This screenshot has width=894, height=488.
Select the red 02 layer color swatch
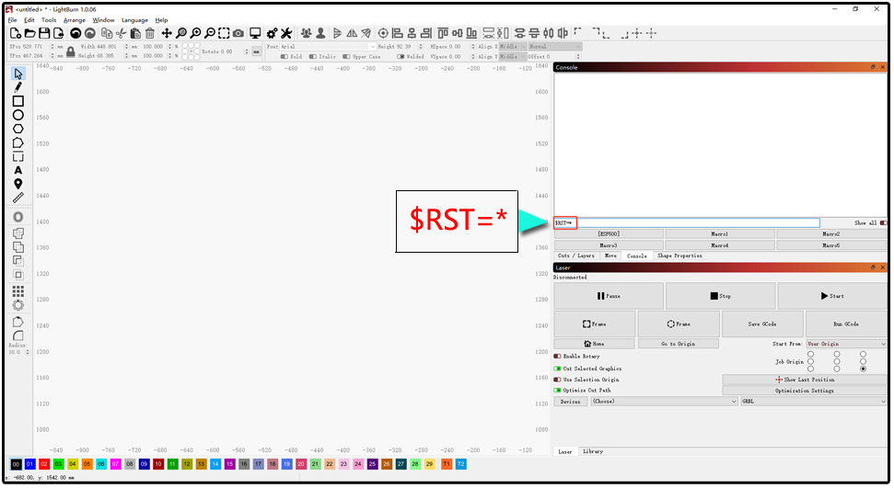44,465
